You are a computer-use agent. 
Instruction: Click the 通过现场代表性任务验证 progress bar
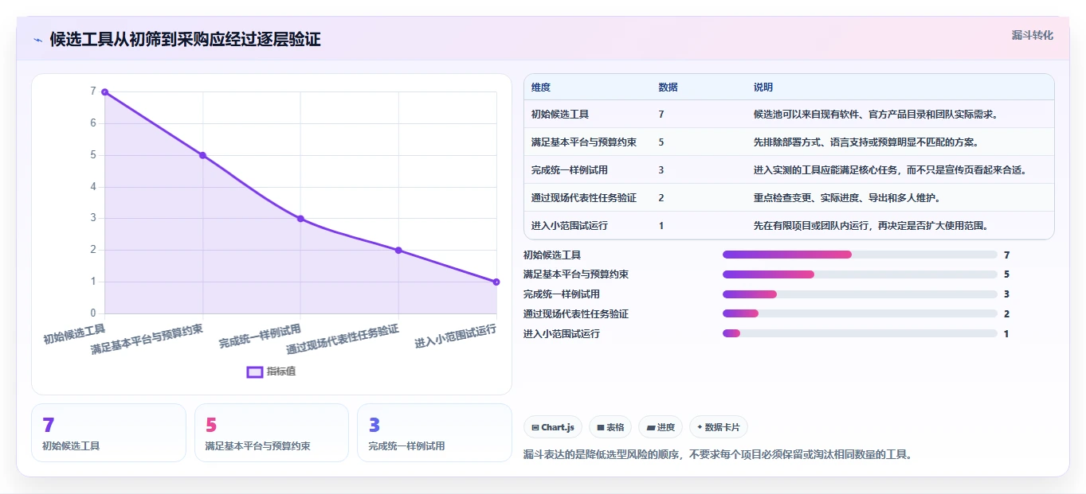(860, 314)
